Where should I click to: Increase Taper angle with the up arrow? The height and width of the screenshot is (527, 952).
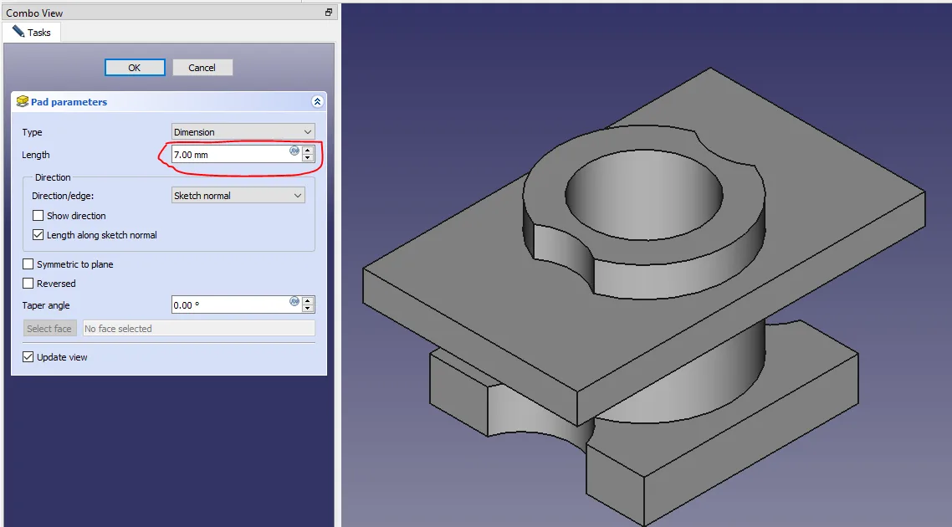click(308, 300)
